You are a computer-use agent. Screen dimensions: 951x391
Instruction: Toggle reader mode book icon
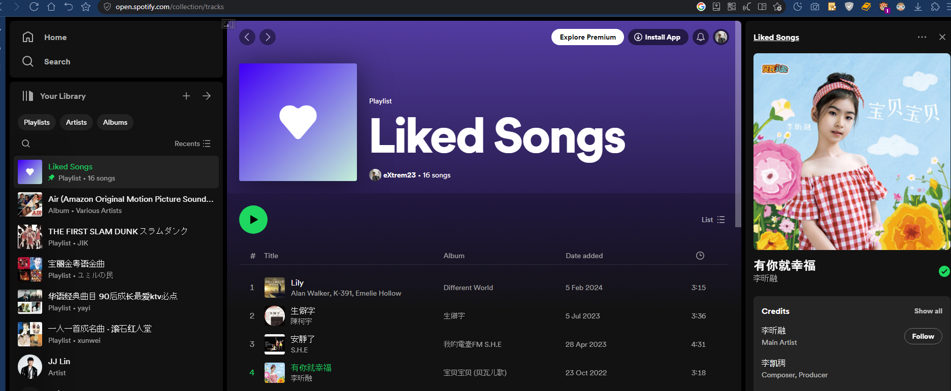[x=762, y=7]
